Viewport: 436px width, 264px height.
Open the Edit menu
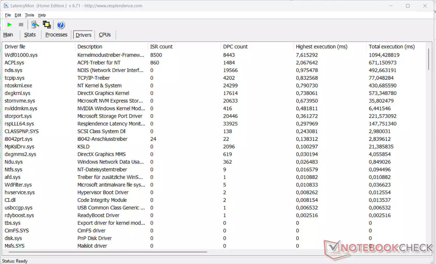click(x=18, y=15)
